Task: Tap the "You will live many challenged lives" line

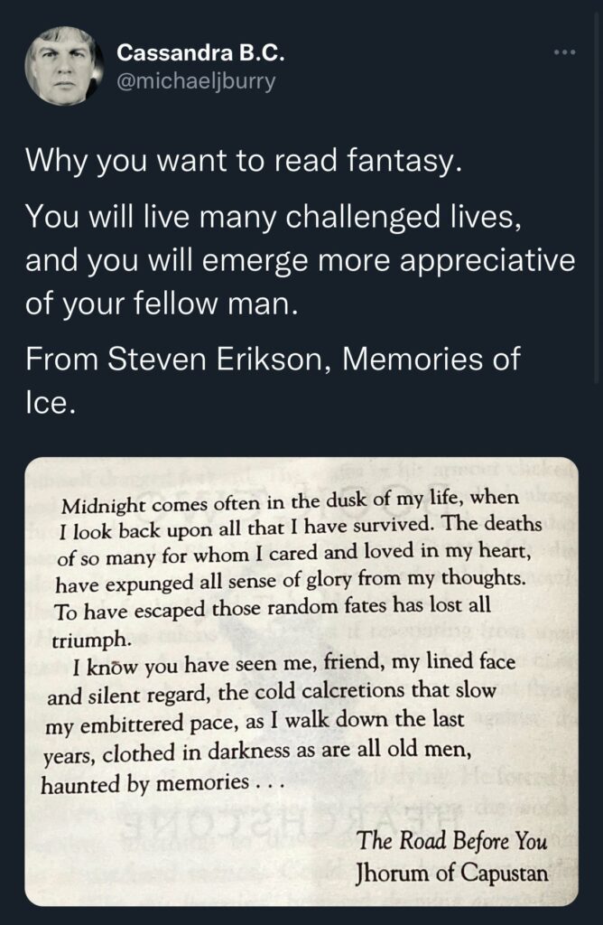Action: pos(274,217)
